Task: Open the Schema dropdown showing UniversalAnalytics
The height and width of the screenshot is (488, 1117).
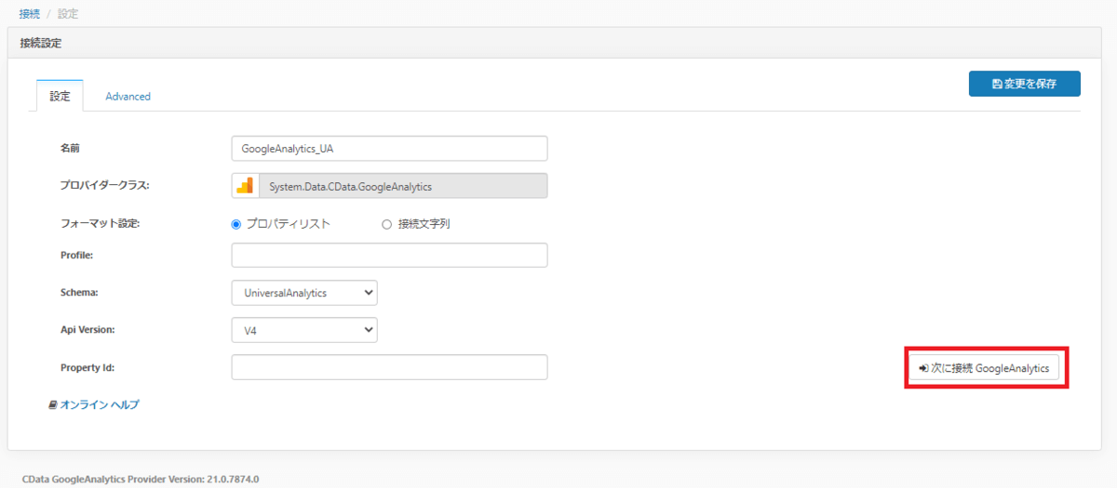Action: (x=304, y=293)
